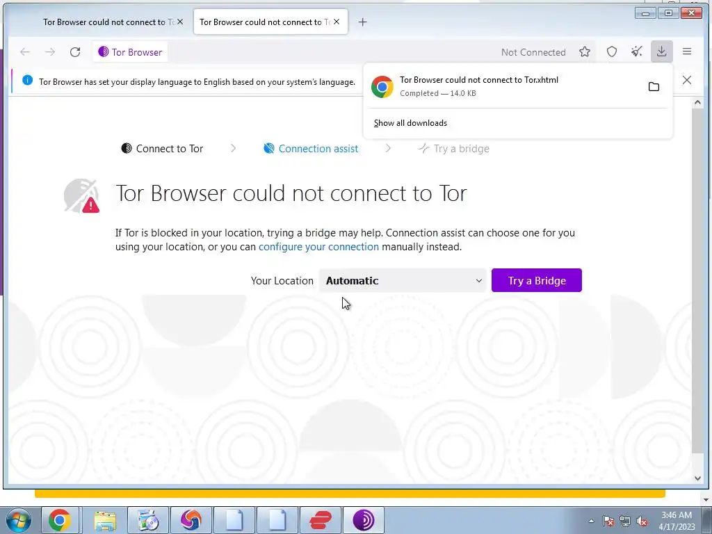This screenshot has width=712, height=534.
Task: Show hidden system tray icons
Action: point(591,521)
